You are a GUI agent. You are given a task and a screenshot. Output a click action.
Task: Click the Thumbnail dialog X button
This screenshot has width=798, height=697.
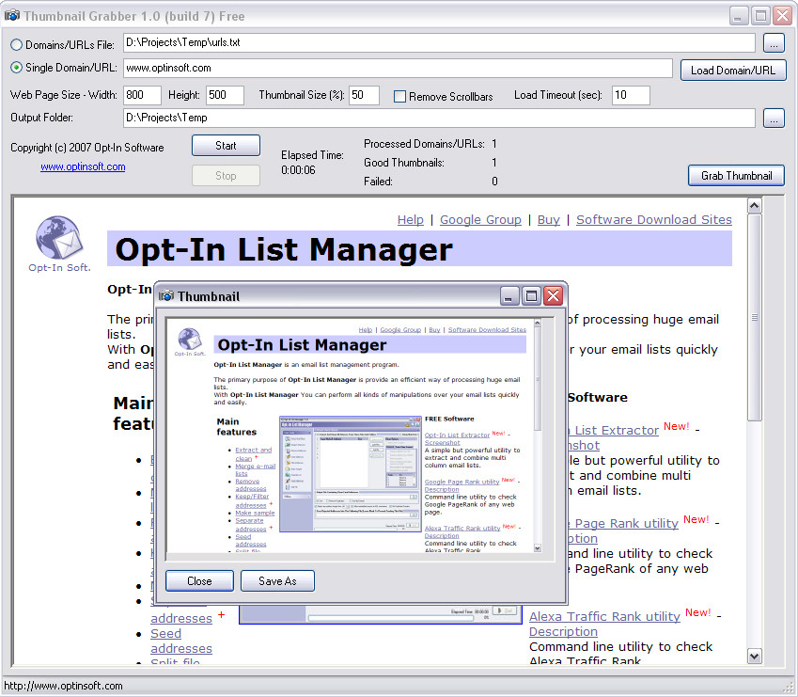click(x=554, y=295)
